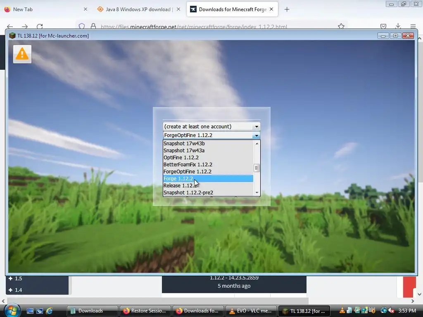Open the Firefox hamburger menu
This screenshot has height=317, width=423.
[413, 26]
